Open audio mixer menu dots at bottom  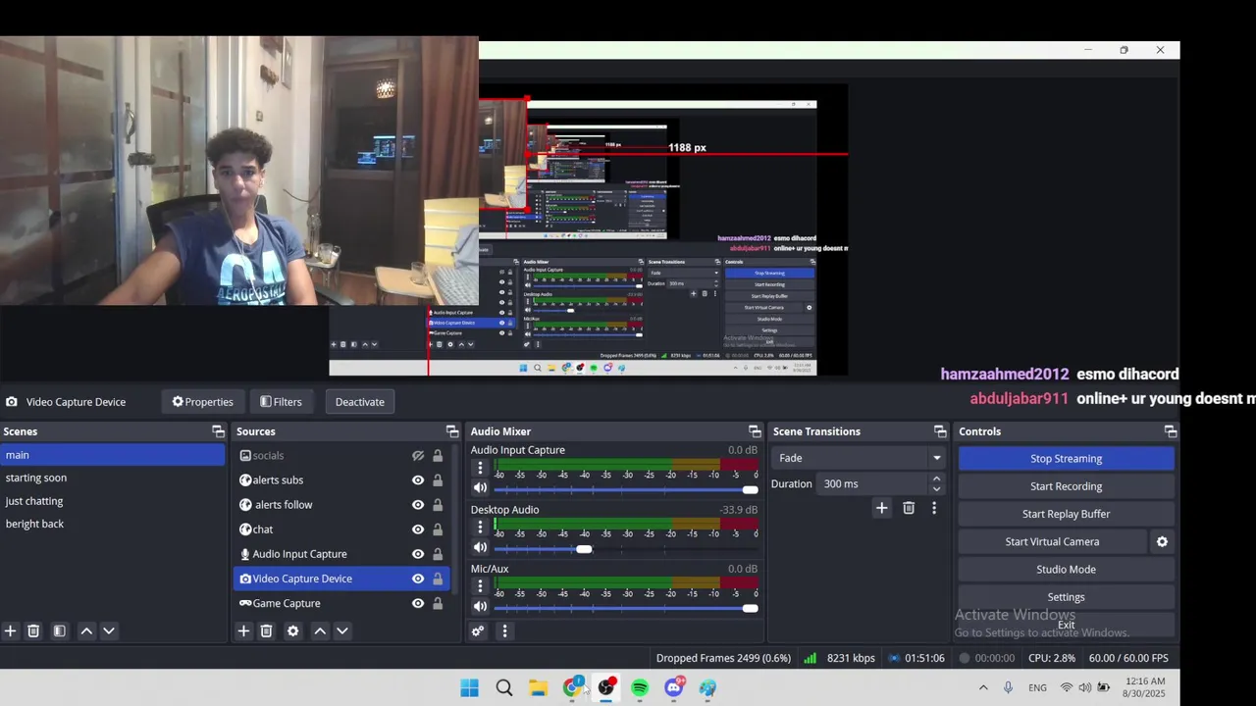point(504,631)
